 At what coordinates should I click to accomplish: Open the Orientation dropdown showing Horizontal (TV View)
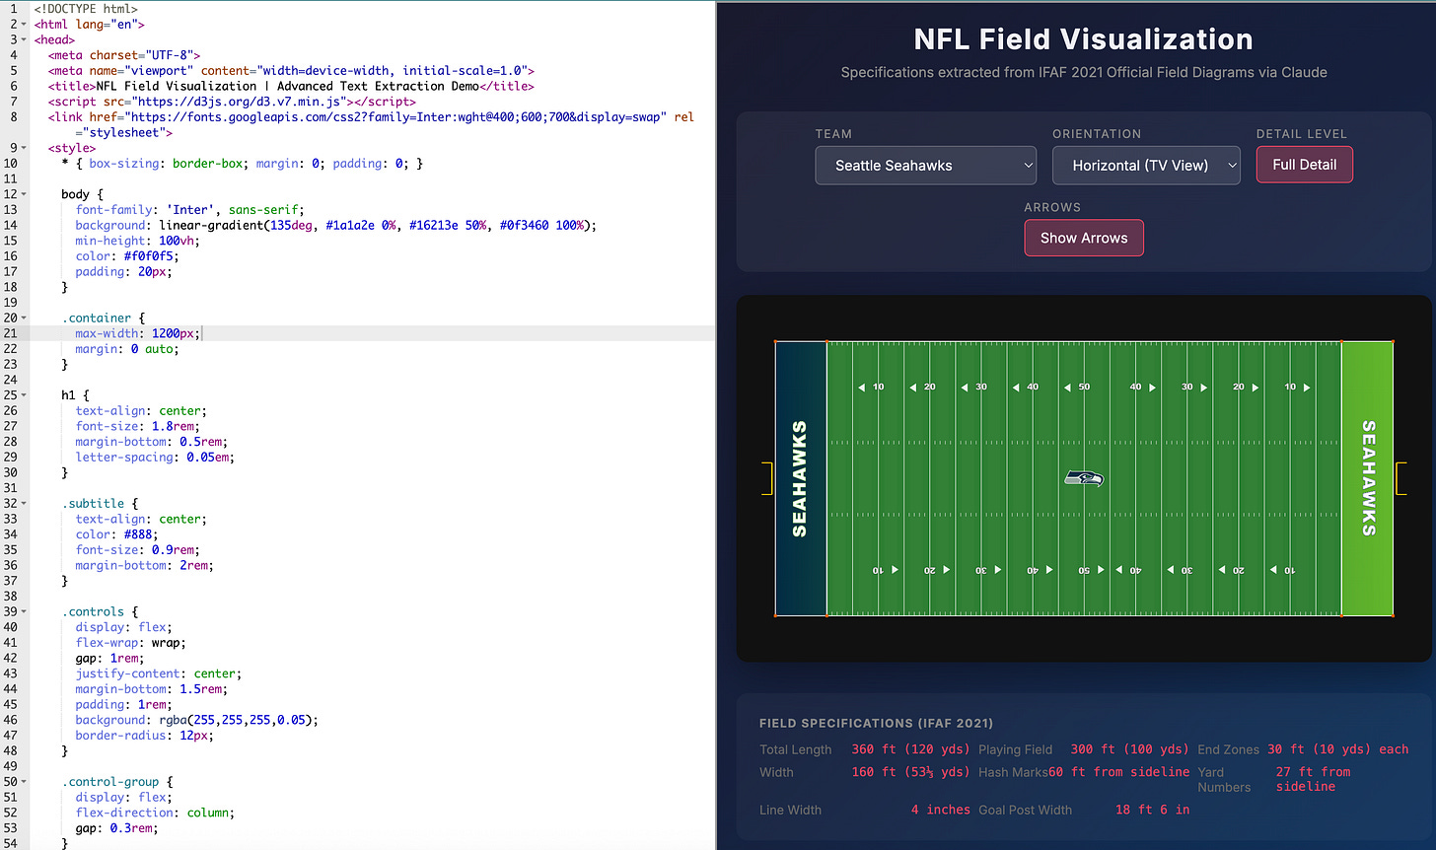click(x=1146, y=166)
